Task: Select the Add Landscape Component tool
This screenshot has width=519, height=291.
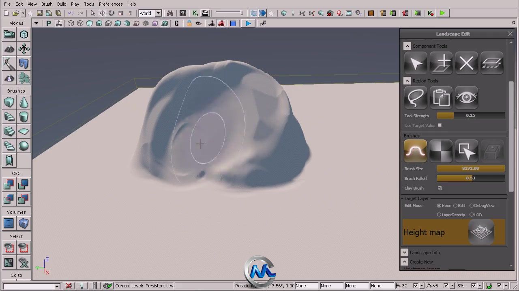Action: 441,63
